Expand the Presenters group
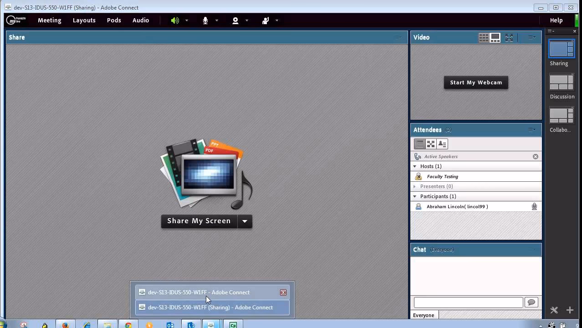This screenshot has width=582, height=328. (x=415, y=186)
